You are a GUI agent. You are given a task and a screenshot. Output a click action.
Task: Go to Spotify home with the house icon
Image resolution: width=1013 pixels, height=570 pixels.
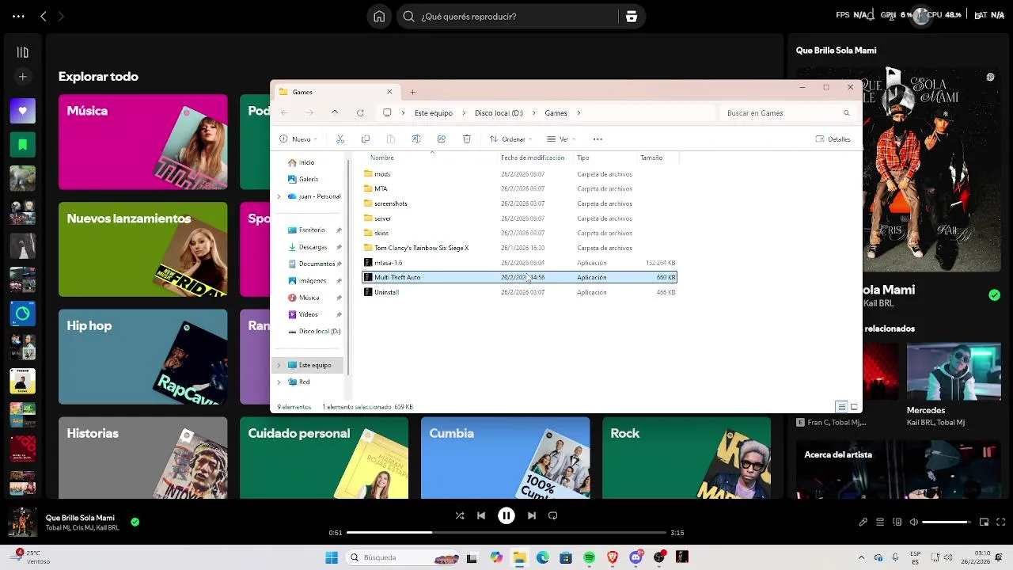(379, 17)
